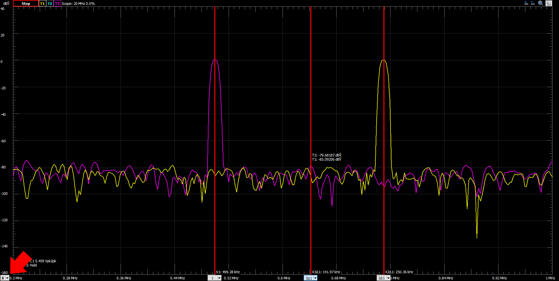Click the 'X2Δ1: 250.36 kHz' label

point(399,272)
